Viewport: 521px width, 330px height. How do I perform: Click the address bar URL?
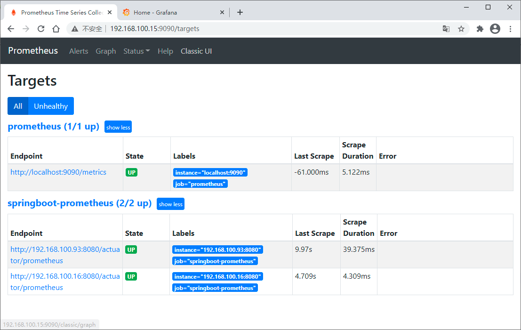click(x=155, y=29)
